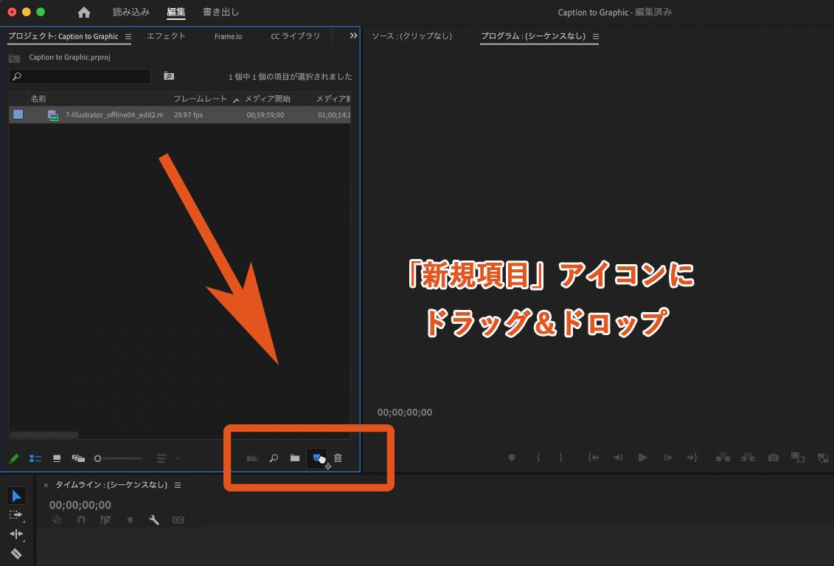Screen dimensions: 834x566
Task: Open the プログラム panel menu icon
Action: pyautogui.click(x=596, y=36)
